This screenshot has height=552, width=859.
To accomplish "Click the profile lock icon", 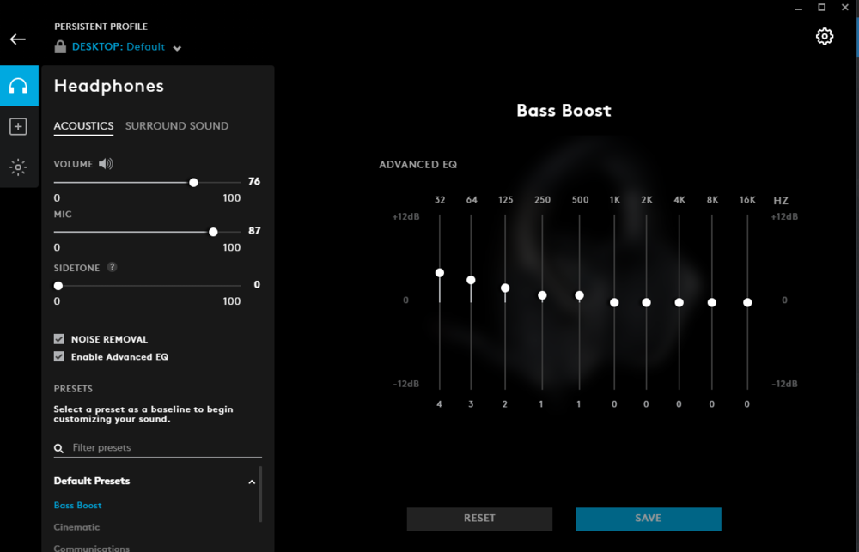I will [x=61, y=47].
